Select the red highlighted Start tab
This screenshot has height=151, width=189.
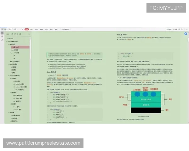(27, 29)
